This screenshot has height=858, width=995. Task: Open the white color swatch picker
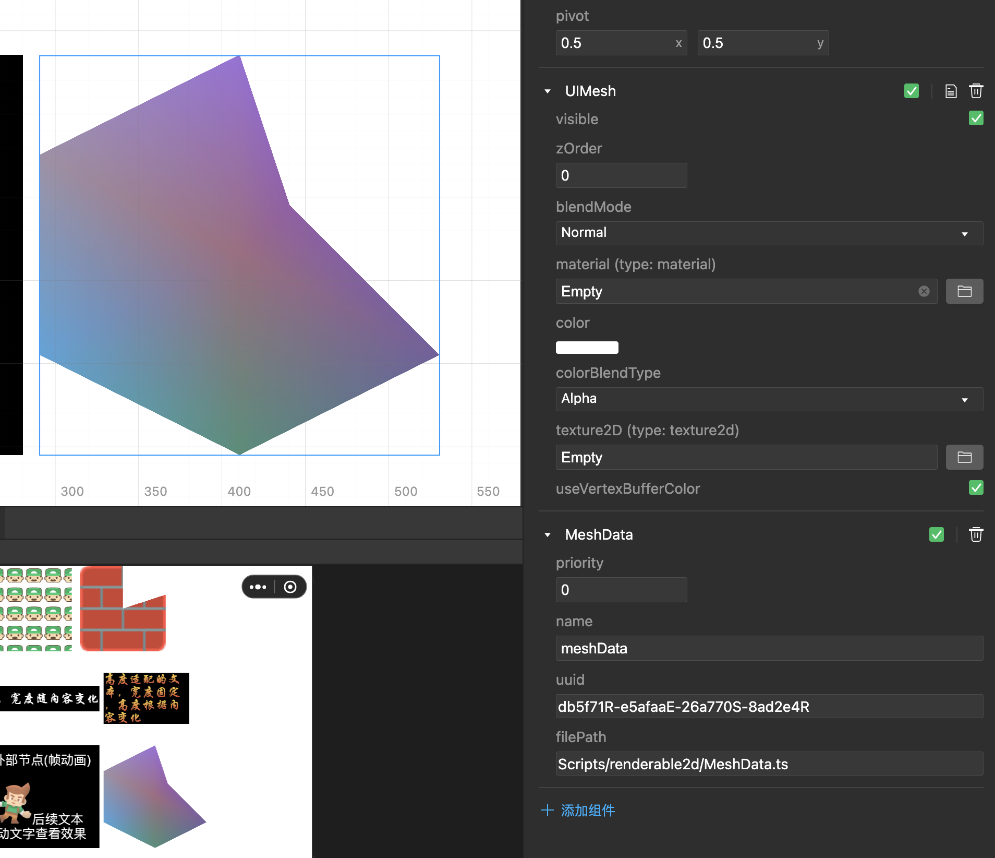click(587, 348)
